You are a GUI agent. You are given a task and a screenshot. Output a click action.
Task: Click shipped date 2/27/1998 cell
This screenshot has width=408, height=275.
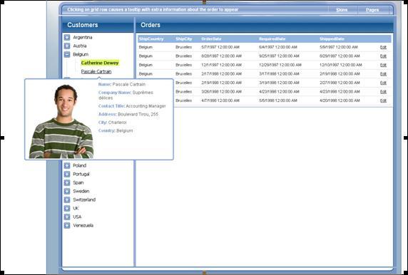tap(340, 83)
